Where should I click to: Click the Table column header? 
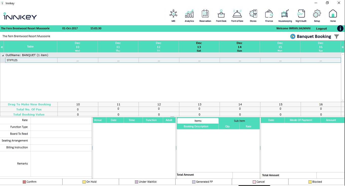coord(30,47)
